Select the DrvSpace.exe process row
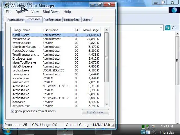This screenshot has width=180, height=135. (x=56, y=58)
